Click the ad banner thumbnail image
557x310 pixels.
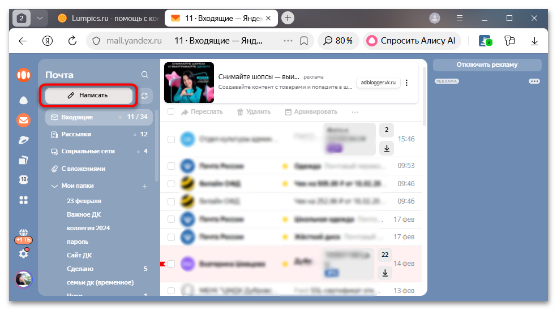(188, 83)
